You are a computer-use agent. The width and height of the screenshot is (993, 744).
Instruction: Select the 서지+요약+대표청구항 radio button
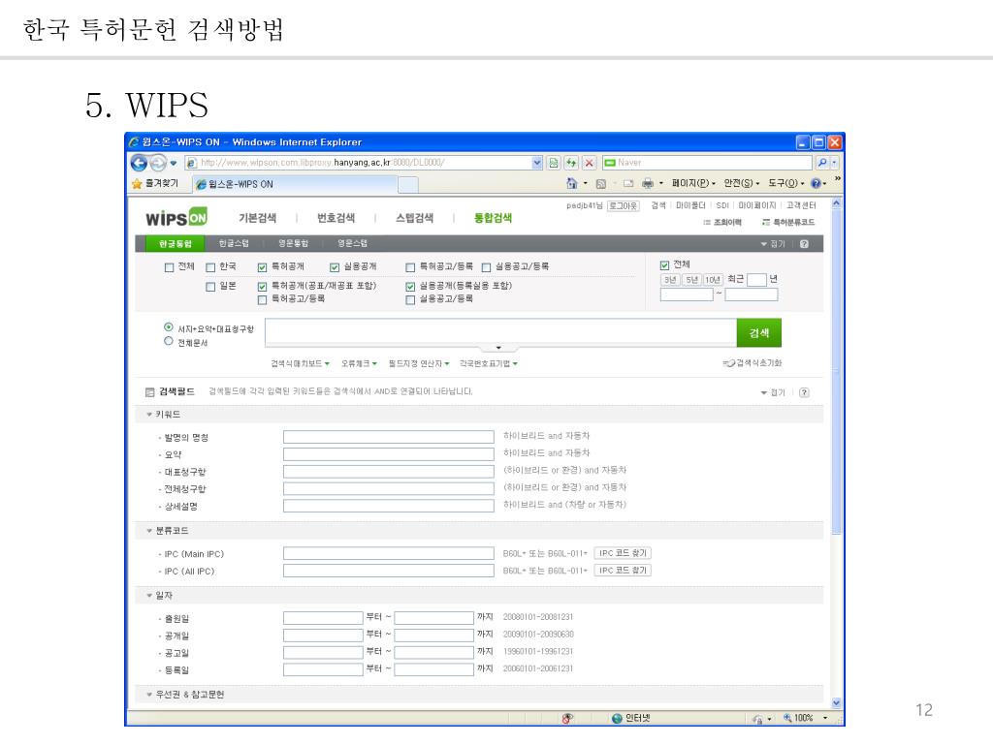169,327
